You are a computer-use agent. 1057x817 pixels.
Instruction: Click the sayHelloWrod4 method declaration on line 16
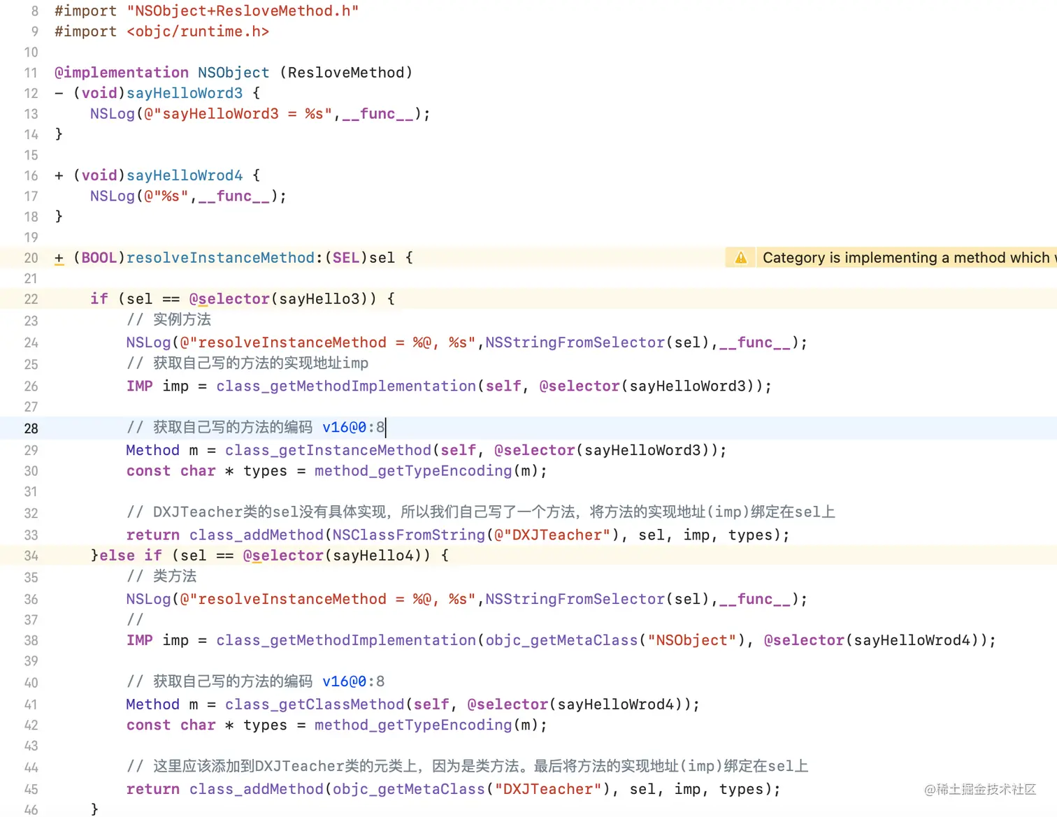coord(185,175)
